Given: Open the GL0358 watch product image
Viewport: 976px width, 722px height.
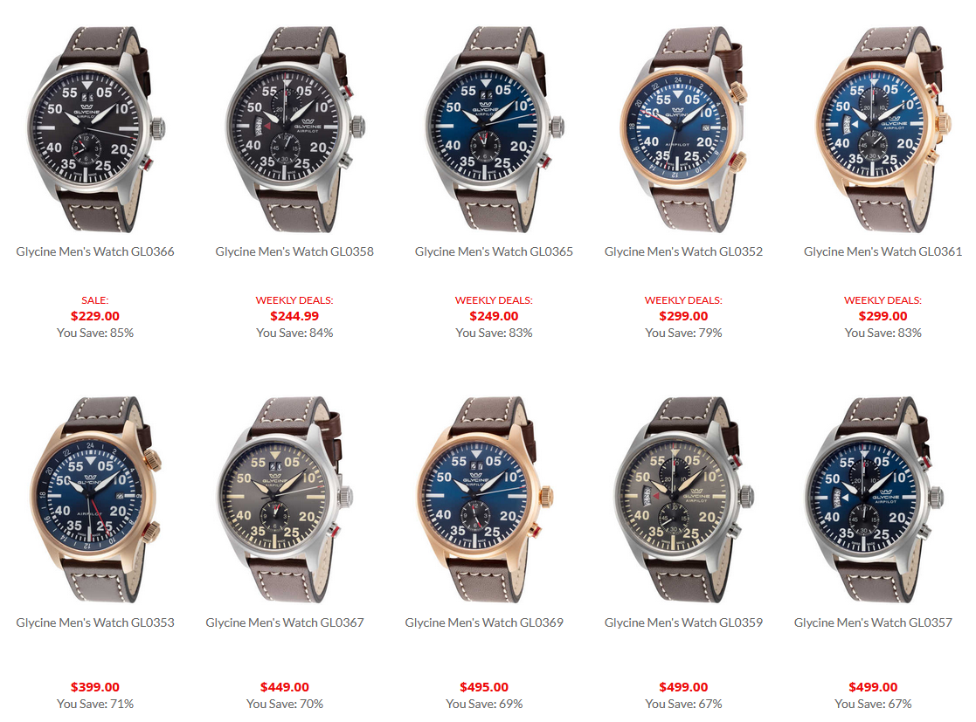Looking at the screenshot, I should click(294, 128).
